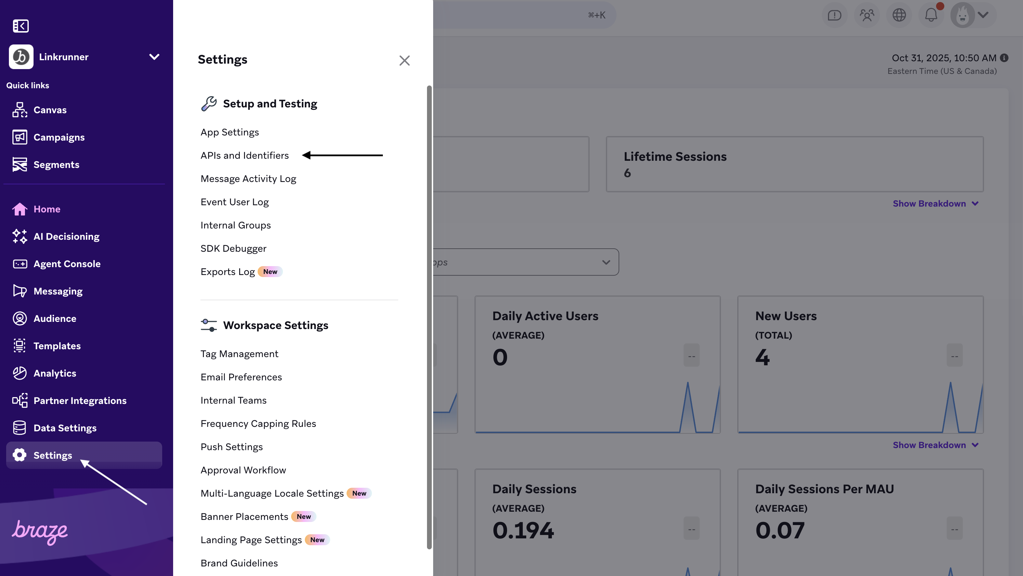Screen dimensions: 1023x576
Task: Open Push Settings in Workspace Settings
Action: (232, 447)
